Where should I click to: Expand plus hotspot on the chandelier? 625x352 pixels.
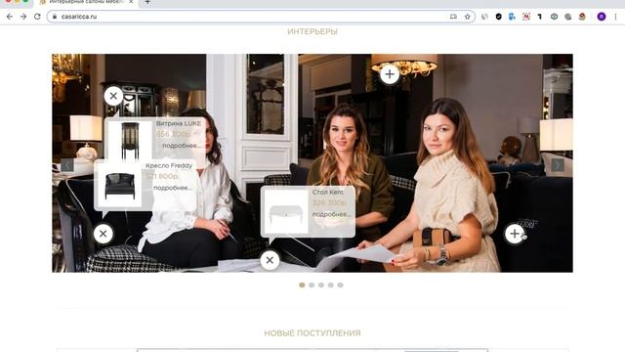(x=390, y=74)
